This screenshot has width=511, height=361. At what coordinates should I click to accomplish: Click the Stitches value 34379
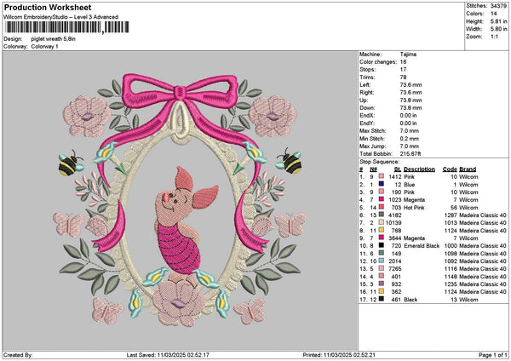coord(498,6)
